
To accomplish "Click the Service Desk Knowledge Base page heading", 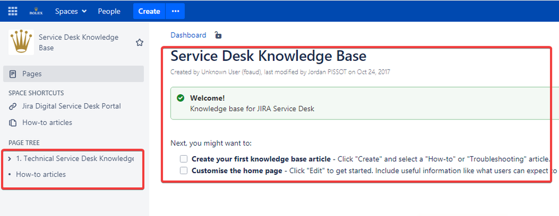I will pyautogui.click(x=269, y=56).
